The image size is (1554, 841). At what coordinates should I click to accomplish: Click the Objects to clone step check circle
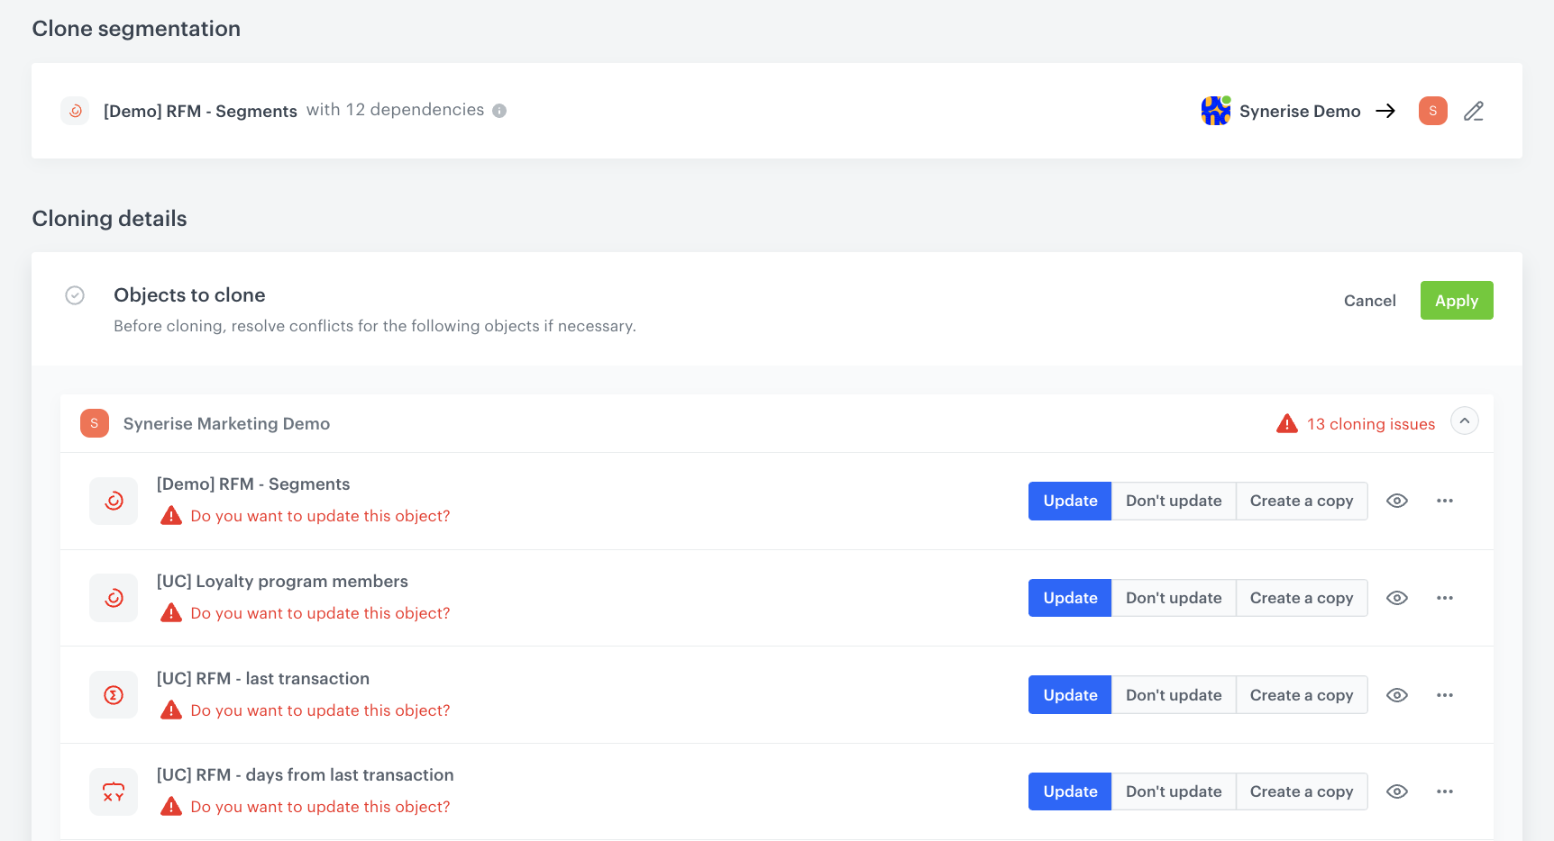(x=75, y=295)
